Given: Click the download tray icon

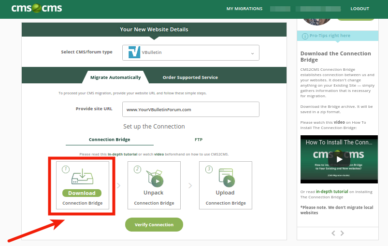Looking at the screenshot, I should (83, 177).
